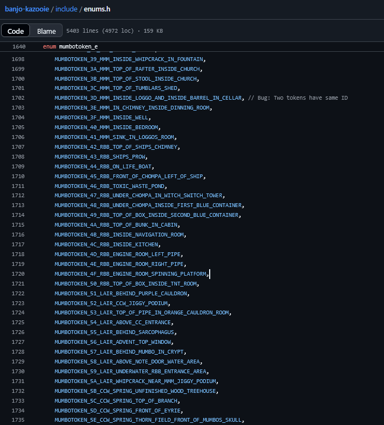Click the enums.h file name in breadcrumb
The height and width of the screenshot is (425, 384).
click(x=97, y=9)
